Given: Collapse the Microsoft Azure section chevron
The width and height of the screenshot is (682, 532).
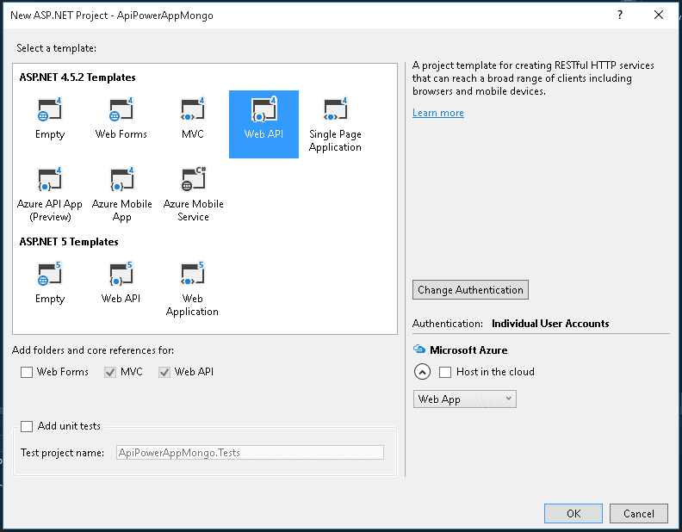Looking at the screenshot, I should 422,372.
